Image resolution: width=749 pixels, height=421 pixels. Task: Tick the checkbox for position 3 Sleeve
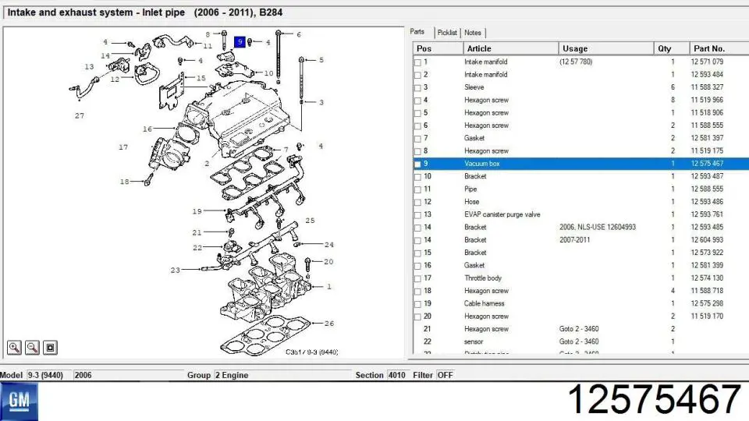coord(418,88)
